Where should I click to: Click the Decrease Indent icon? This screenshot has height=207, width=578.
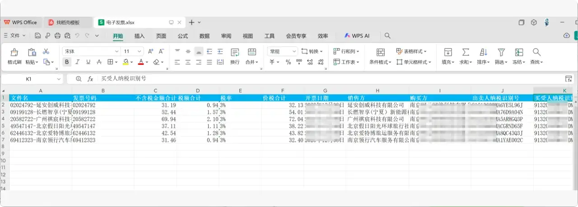pos(210,51)
